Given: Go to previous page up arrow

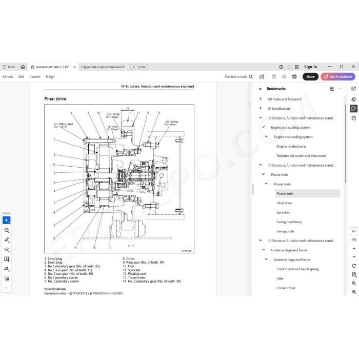Looking at the screenshot, I should (354, 249).
